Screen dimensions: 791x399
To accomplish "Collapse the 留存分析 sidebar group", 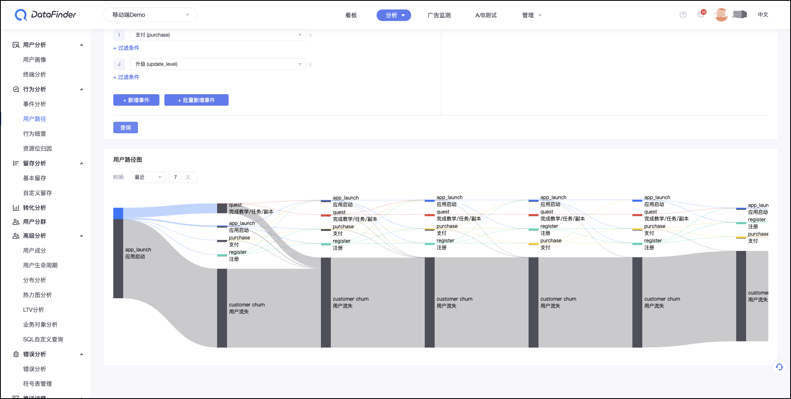I will tap(82, 163).
